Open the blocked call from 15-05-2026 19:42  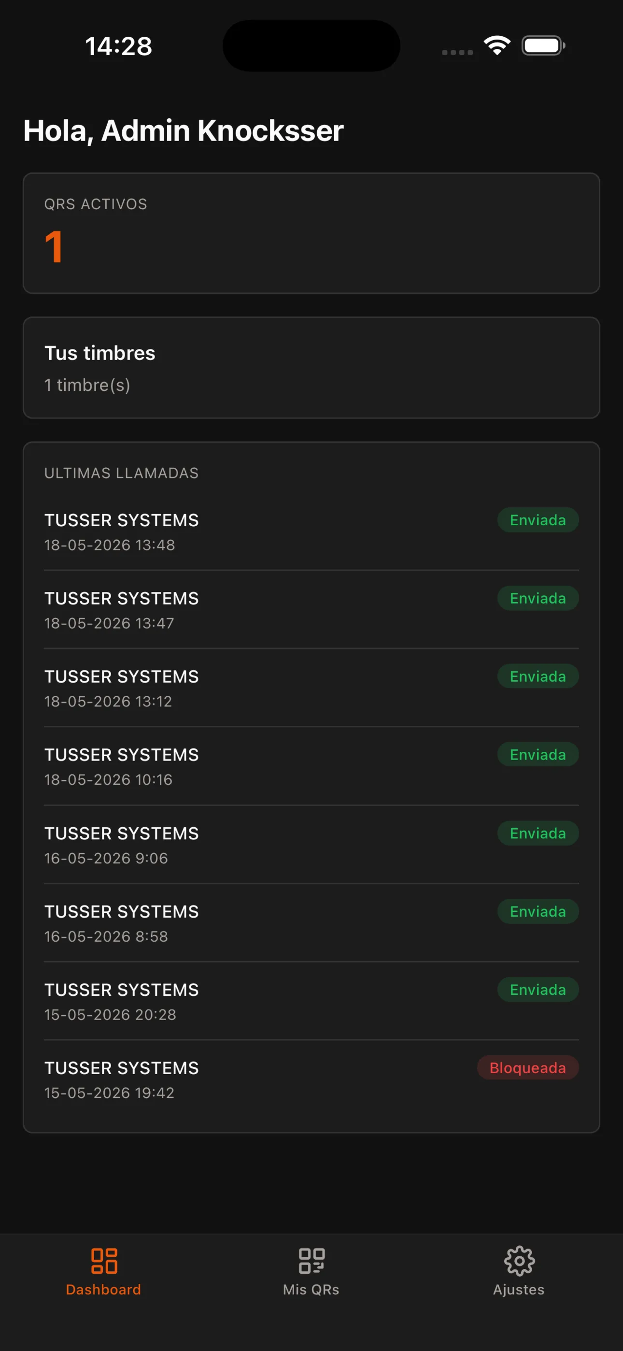coord(311,1080)
